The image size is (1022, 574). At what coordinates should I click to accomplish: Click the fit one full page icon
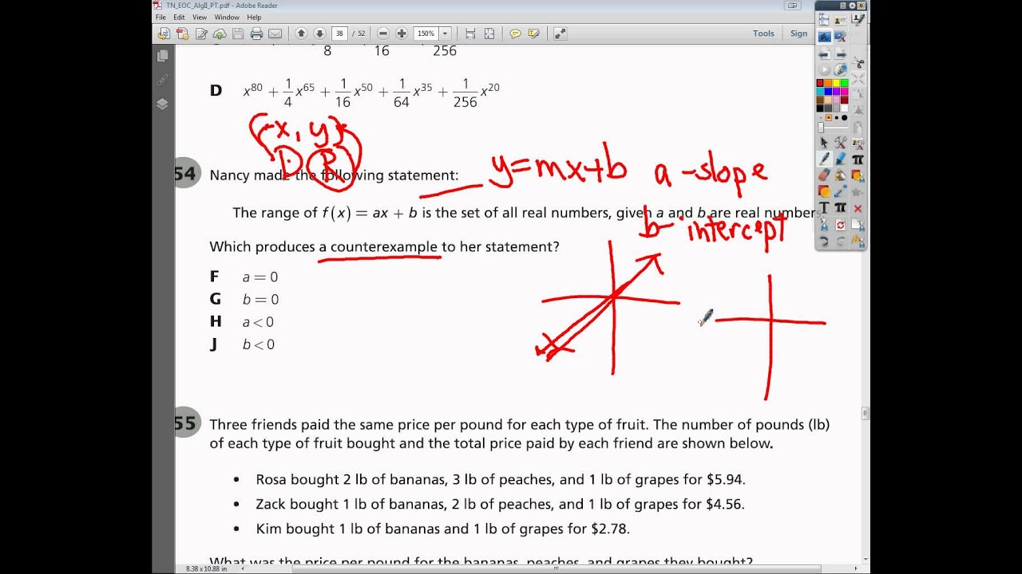[x=489, y=33]
